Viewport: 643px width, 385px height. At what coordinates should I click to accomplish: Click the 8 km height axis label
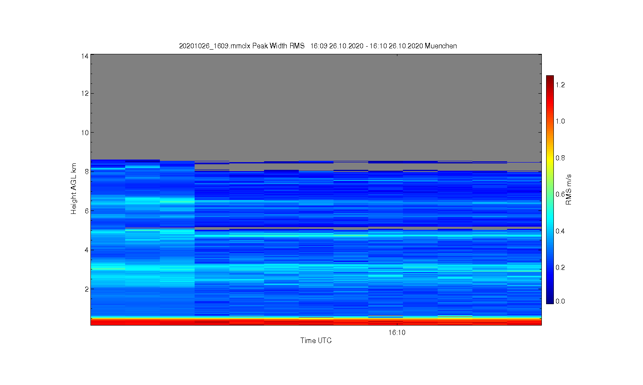(x=87, y=172)
